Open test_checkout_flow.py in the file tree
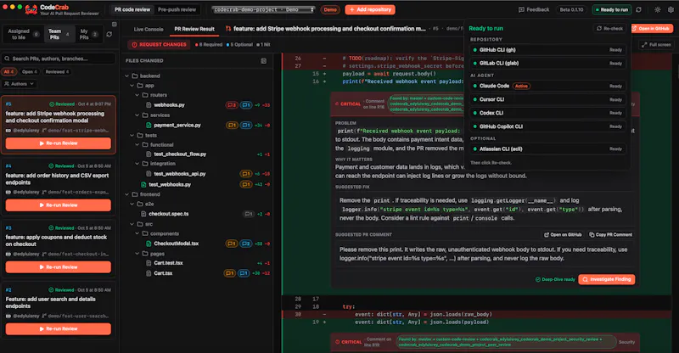Viewport: 679px width, 353px height. [x=180, y=154]
